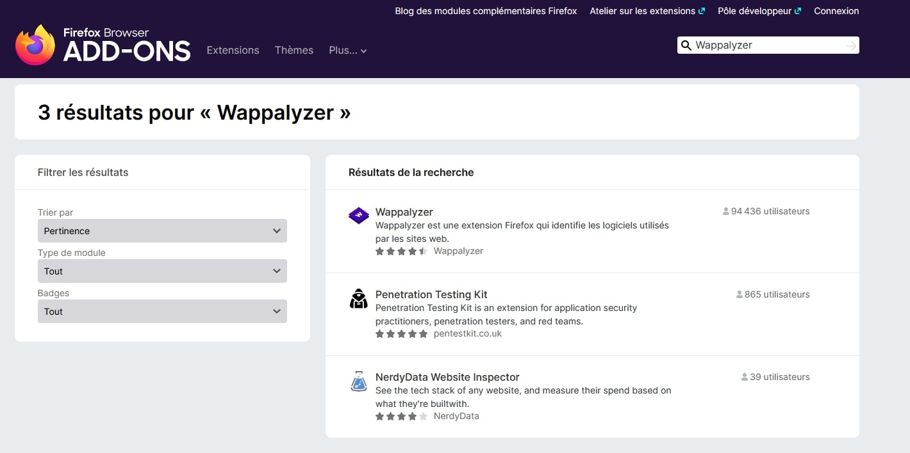Click the search field containing Wappalyzer

[769, 45]
